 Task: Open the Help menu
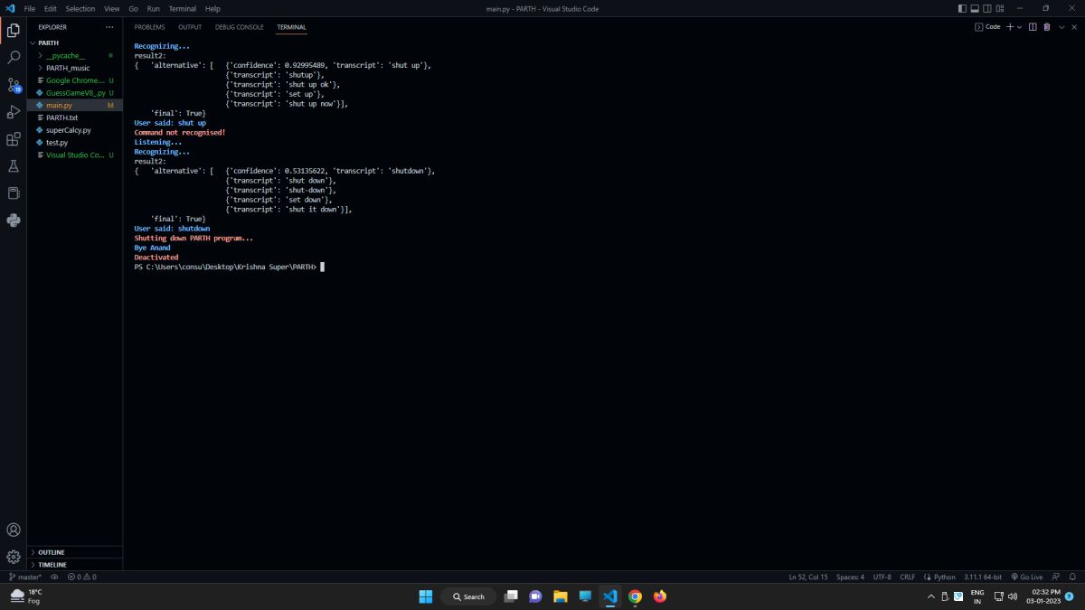pos(212,8)
